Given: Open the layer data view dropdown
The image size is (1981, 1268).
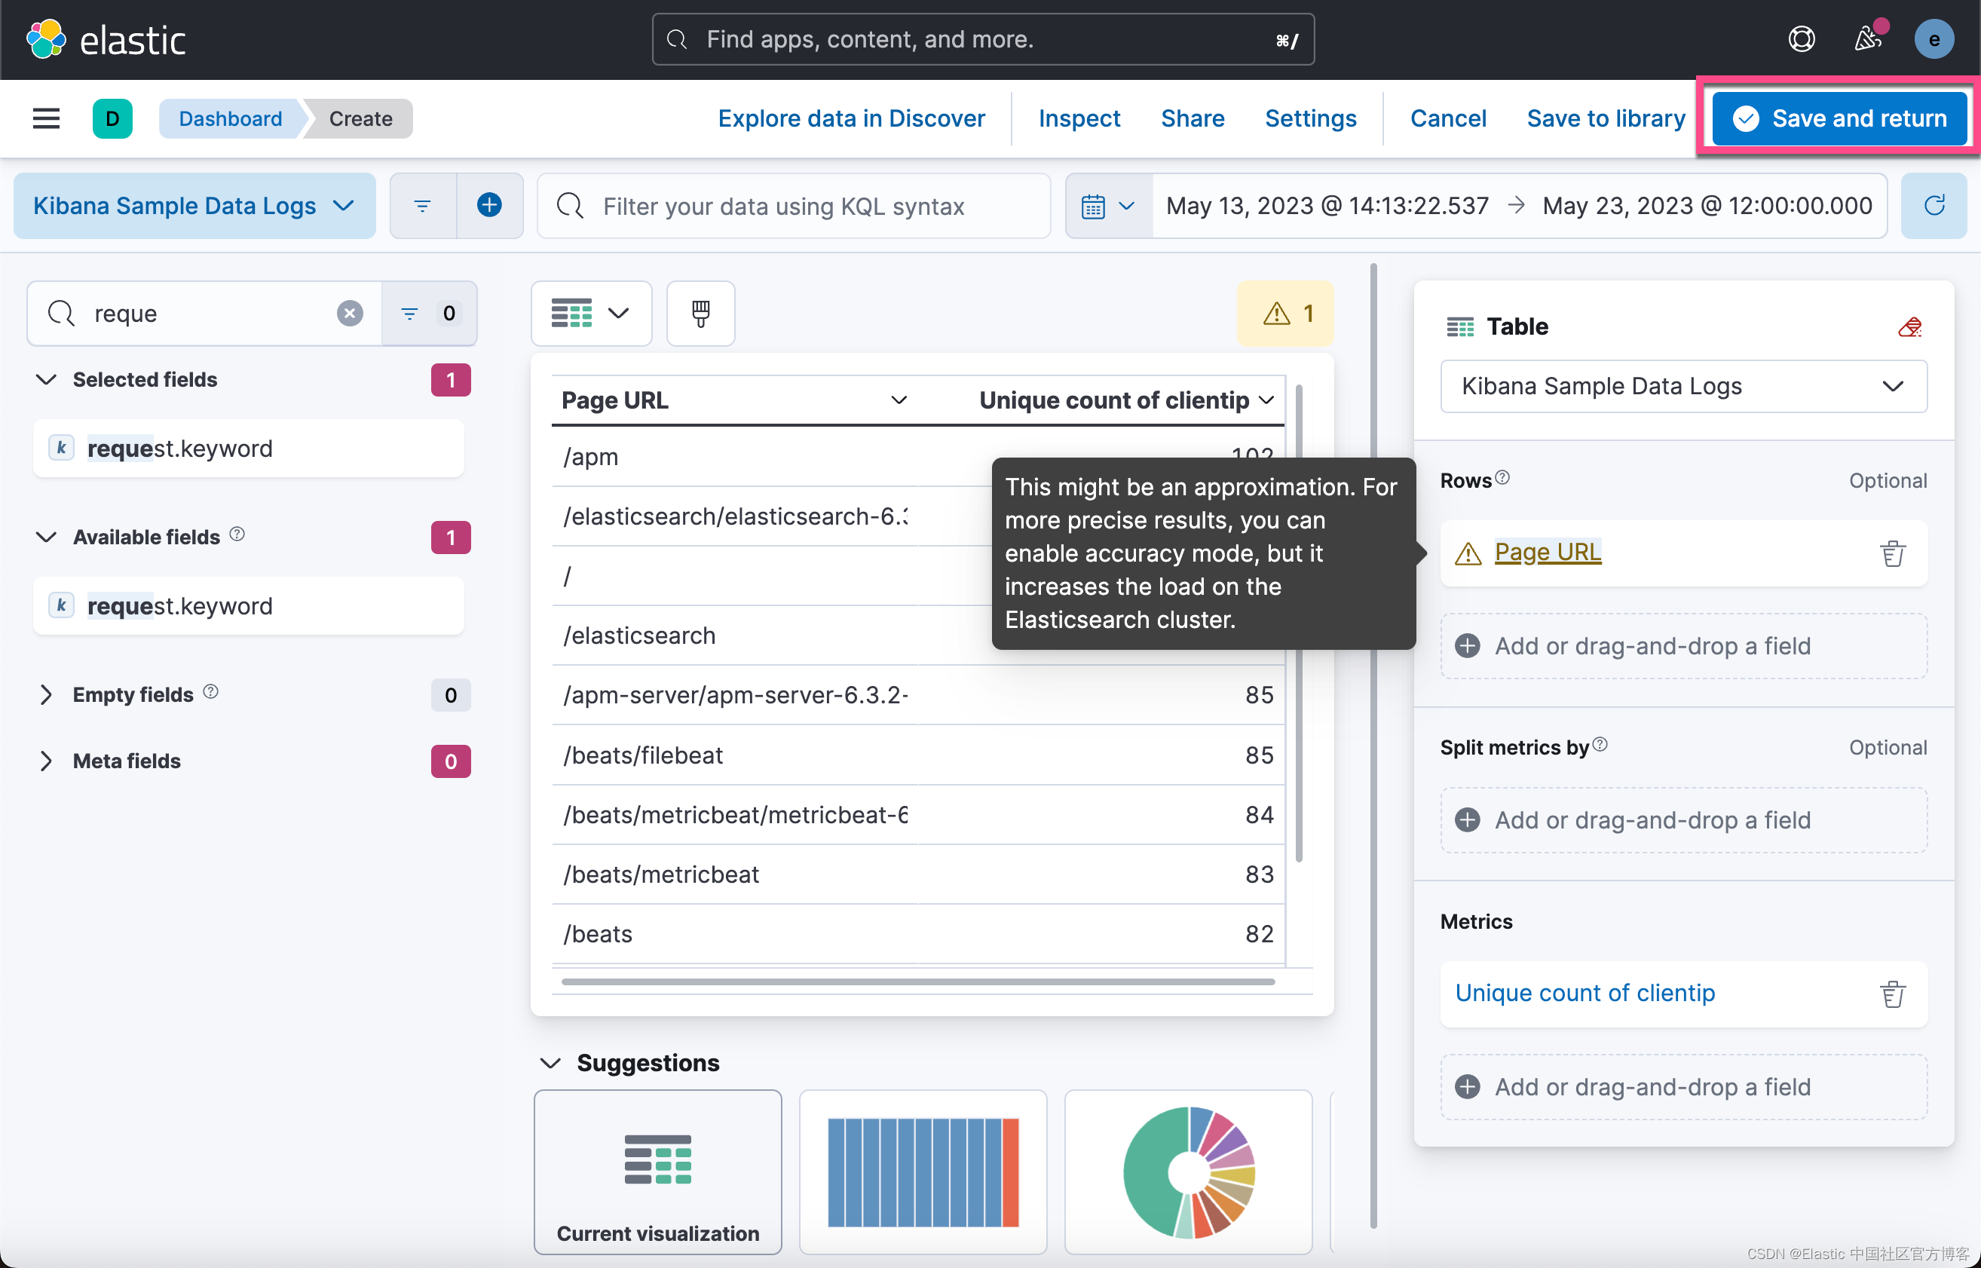Looking at the screenshot, I should point(1683,386).
